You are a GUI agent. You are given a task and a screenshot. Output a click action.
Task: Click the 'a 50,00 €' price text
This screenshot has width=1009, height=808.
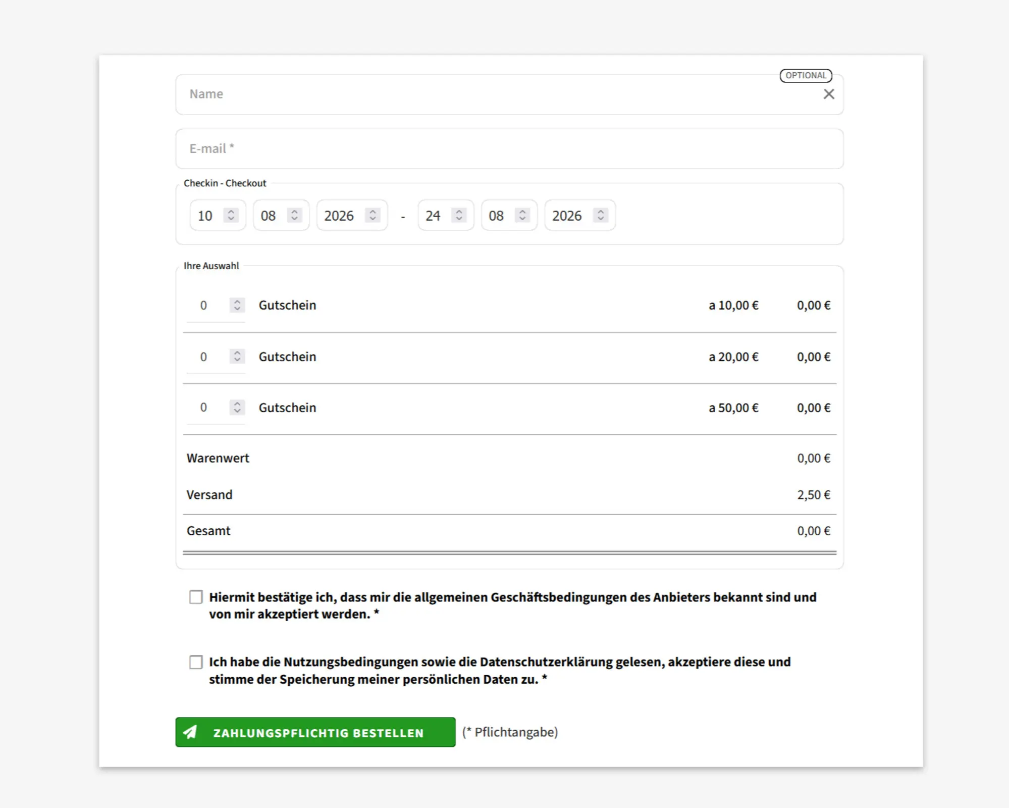tap(733, 408)
